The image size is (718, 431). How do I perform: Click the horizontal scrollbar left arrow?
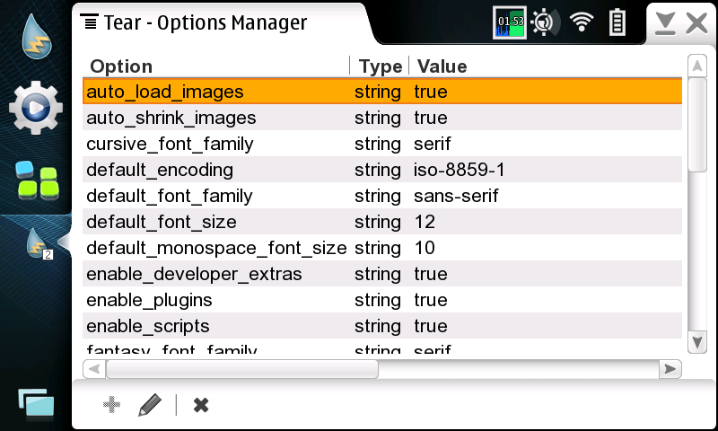coord(94,369)
